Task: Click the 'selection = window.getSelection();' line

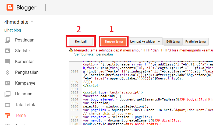Action: 116,106
